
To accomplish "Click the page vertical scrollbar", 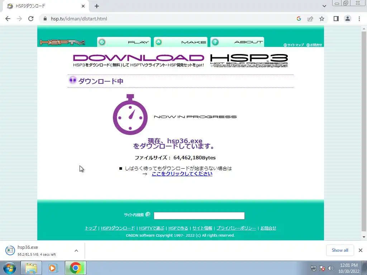I will [x=364, y=131].
